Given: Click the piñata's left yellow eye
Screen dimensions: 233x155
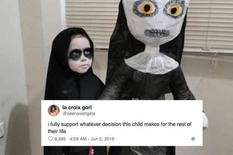Looking at the screenshot, I should pyautogui.click(x=147, y=8).
